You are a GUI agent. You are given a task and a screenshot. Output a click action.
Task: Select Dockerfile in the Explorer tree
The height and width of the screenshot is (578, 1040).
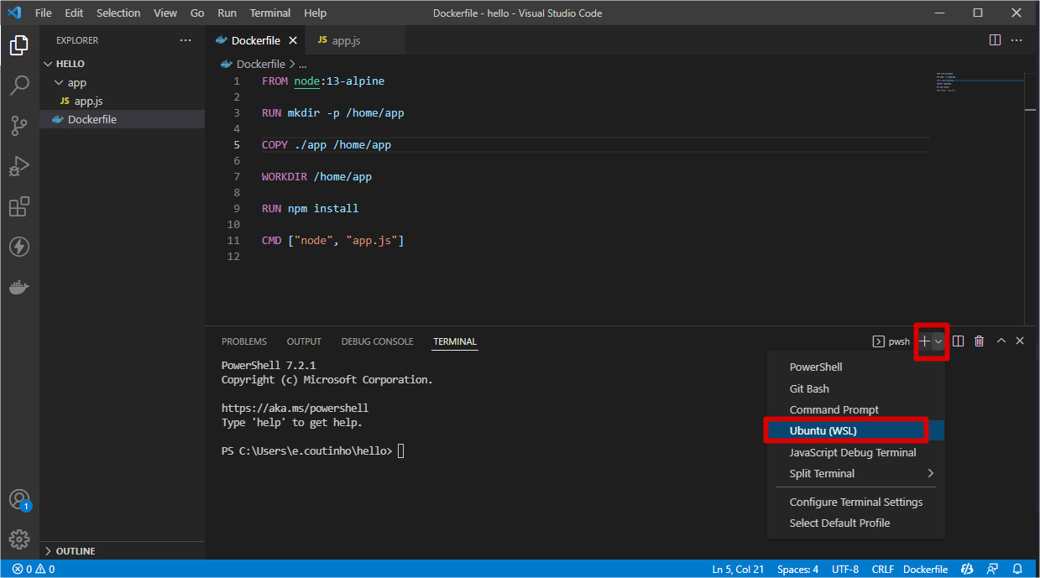(123, 120)
